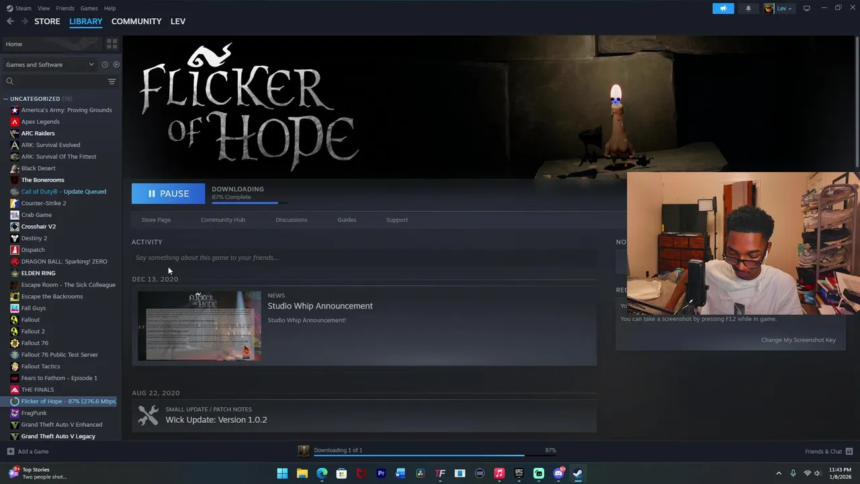Screen dimensions: 860x484
Task: Click the ready-to-play filter icon
Action: [116, 65]
